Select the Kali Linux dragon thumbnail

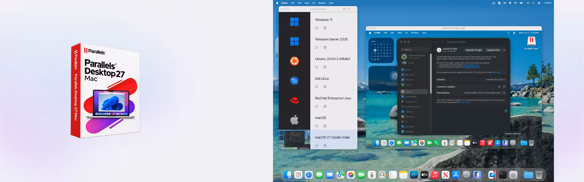point(294,81)
